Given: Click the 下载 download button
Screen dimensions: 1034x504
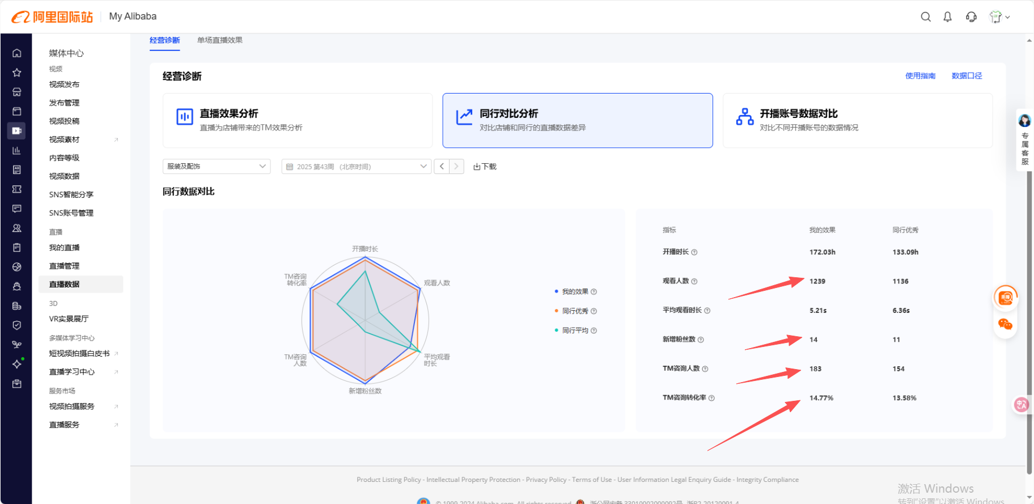Looking at the screenshot, I should (x=485, y=167).
